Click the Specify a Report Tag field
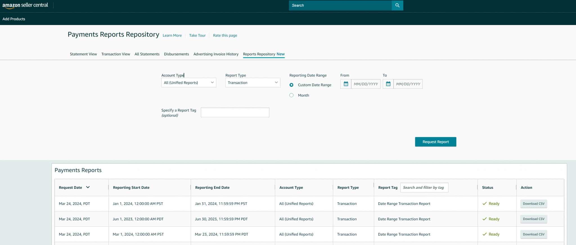The image size is (576, 245). [x=235, y=112]
